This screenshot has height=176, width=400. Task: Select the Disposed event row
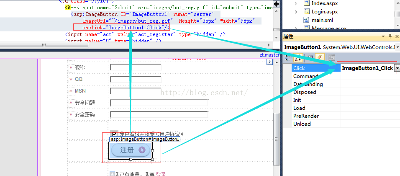coord(316,92)
